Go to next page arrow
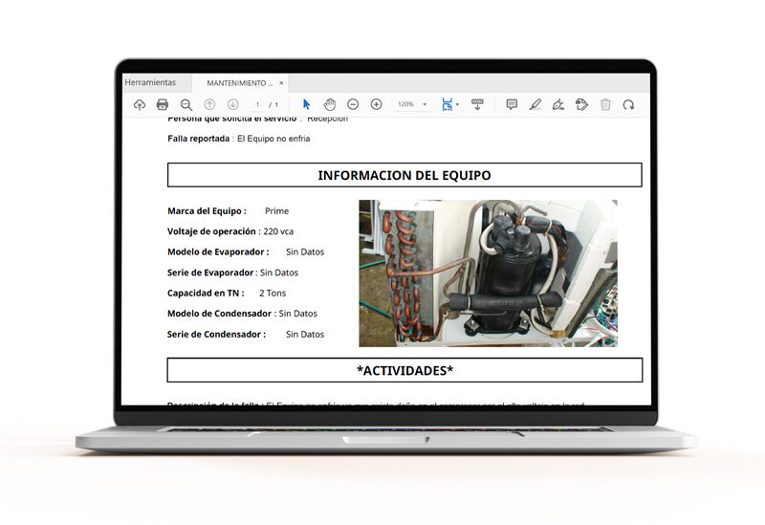Image resolution: width=765 pixels, height=525 pixels. (233, 104)
